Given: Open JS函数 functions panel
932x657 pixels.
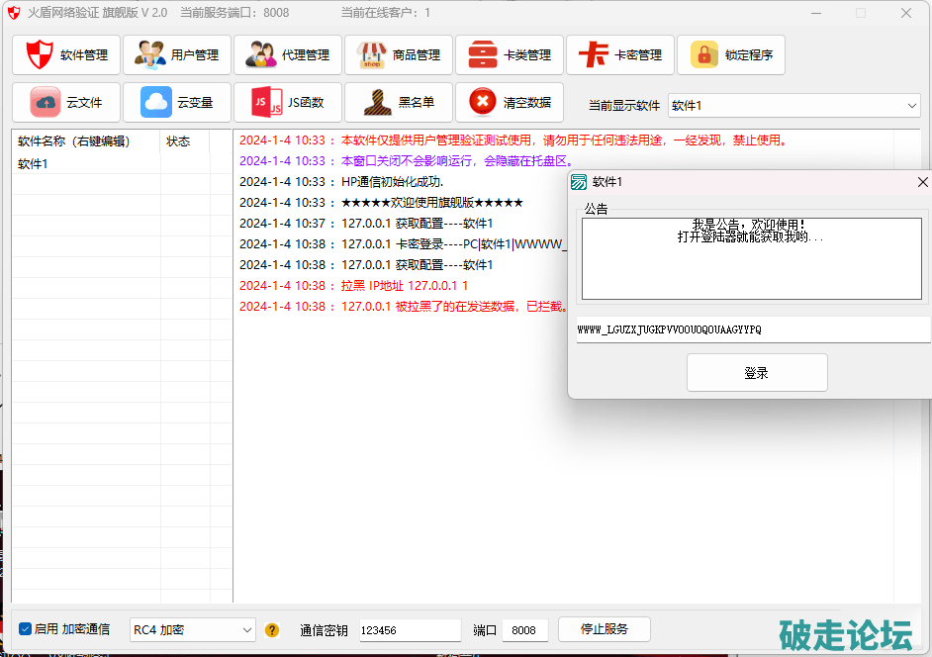Looking at the screenshot, I should 288,102.
